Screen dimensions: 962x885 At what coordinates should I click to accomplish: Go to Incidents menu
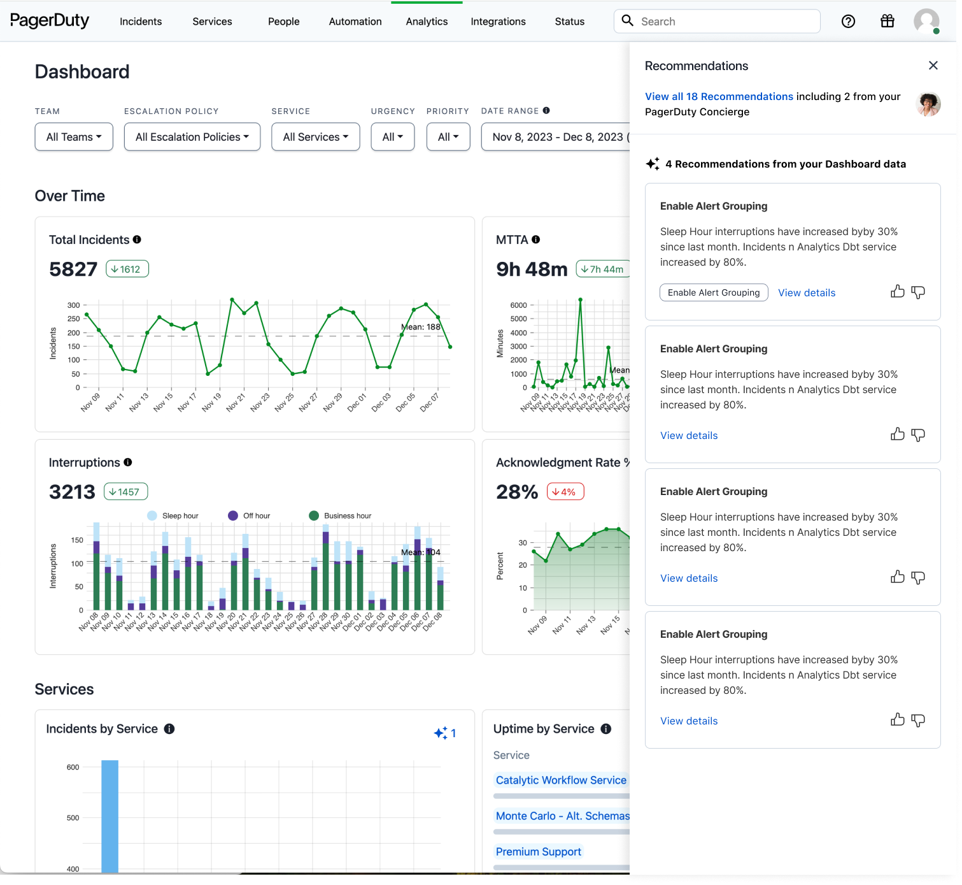[141, 22]
